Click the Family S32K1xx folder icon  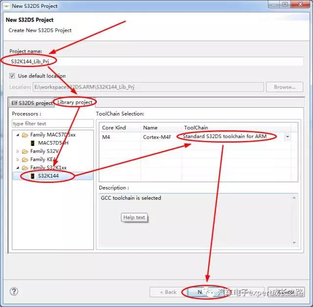(25, 168)
